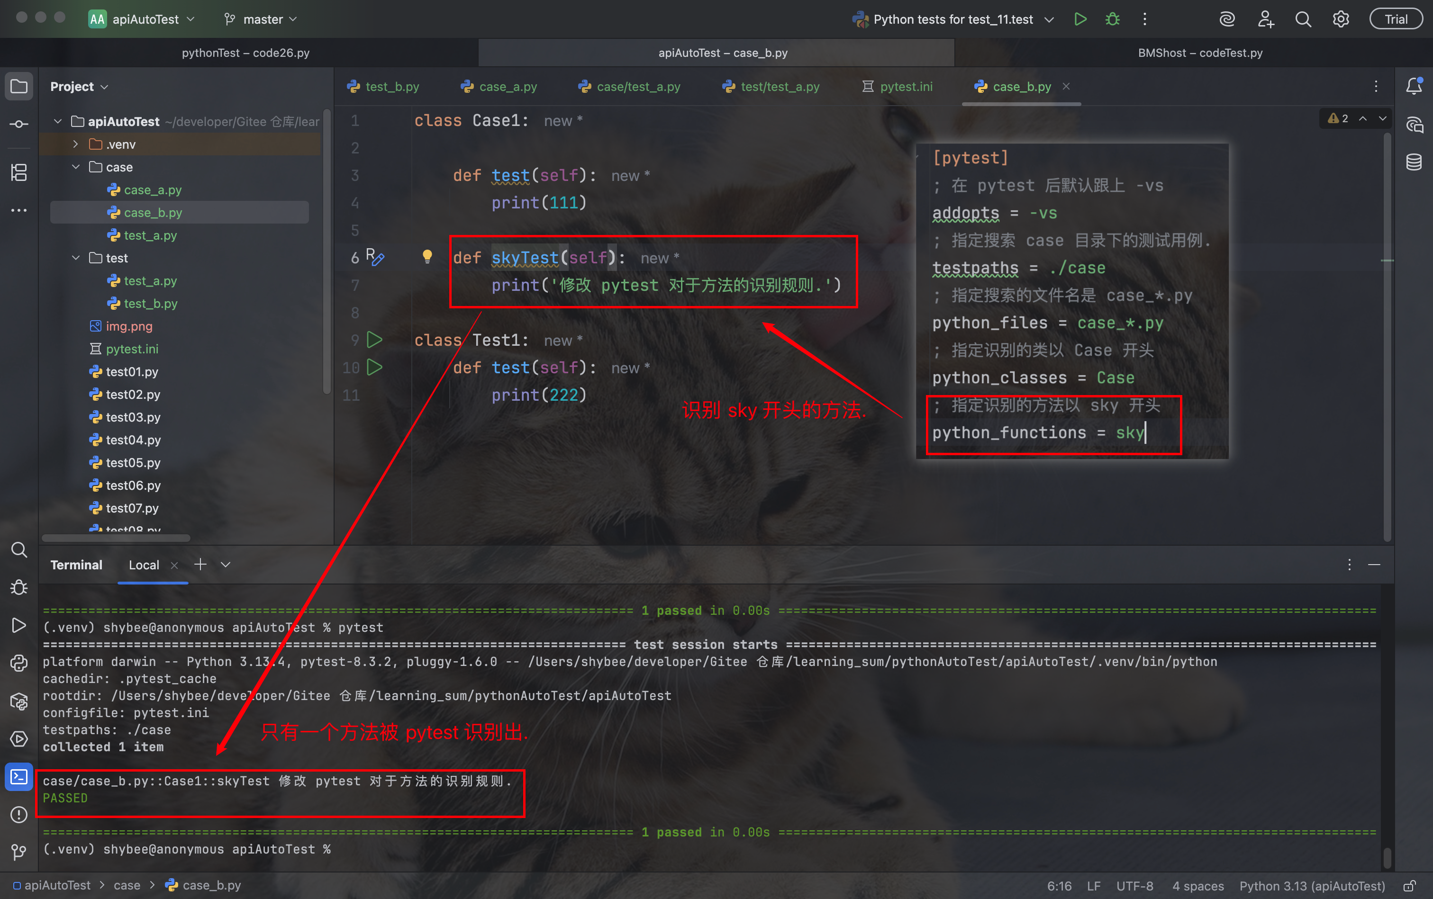This screenshot has width=1433, height=899.
Task: Click the Trial button
Action: click(x=1396, y=19)
